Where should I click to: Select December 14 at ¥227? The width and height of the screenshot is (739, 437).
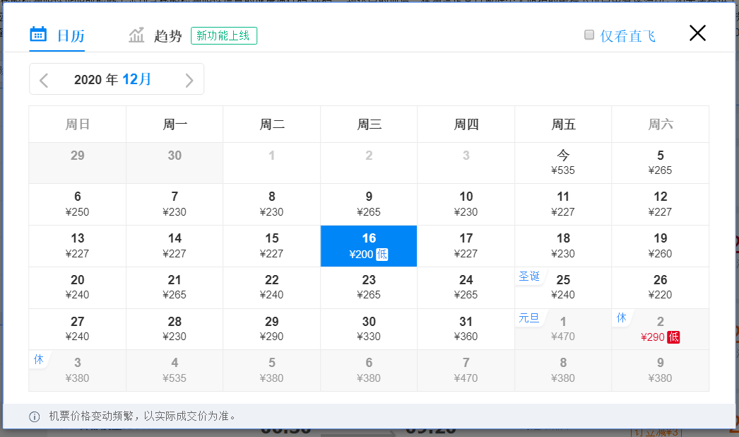[175, 246]
